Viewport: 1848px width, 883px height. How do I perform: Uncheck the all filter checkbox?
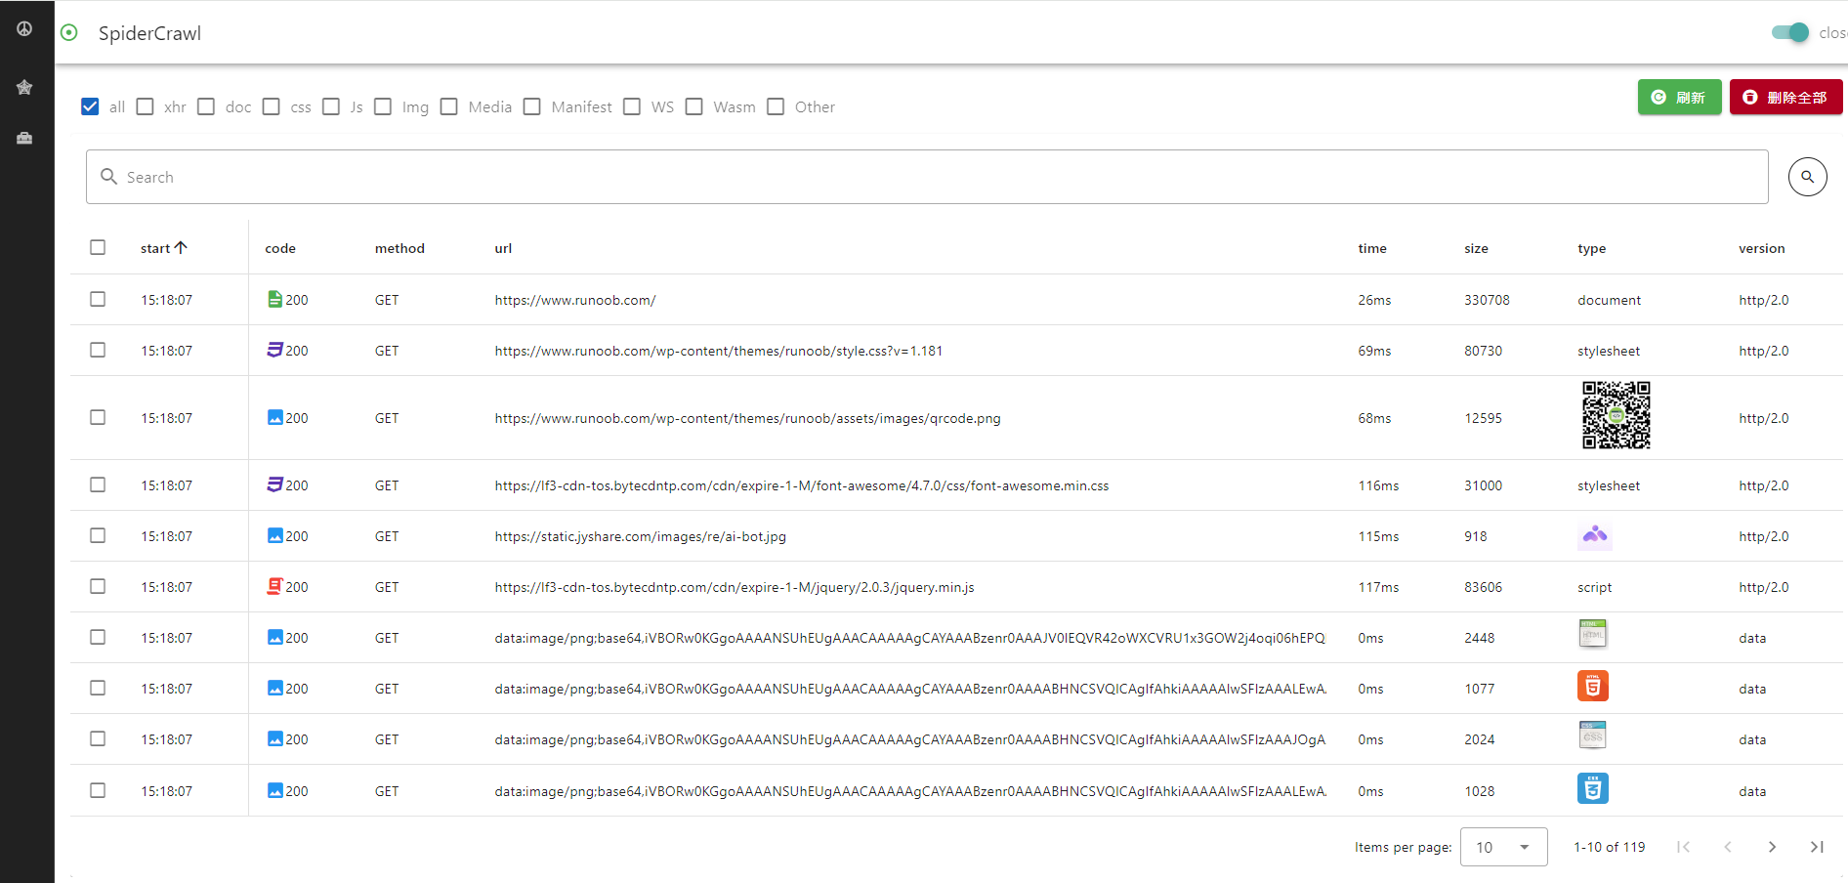pos(90,106)
